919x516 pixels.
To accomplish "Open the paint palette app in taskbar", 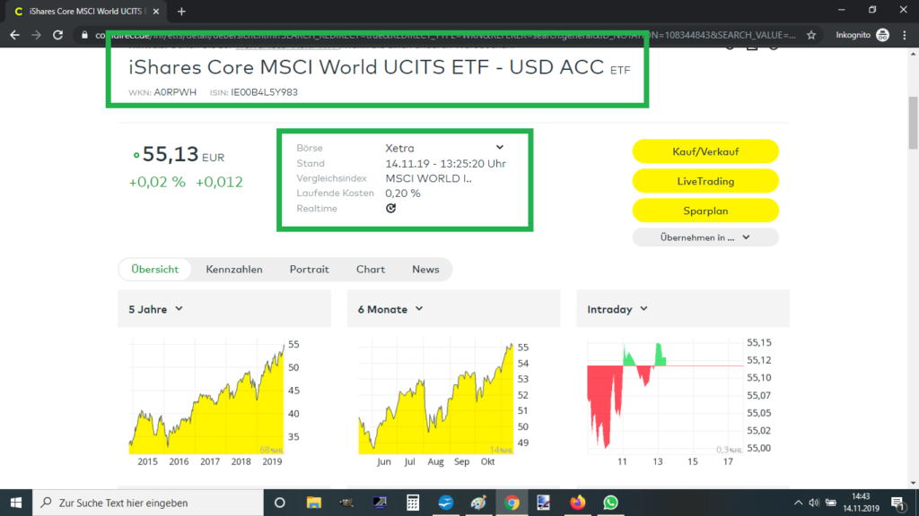I will (478, 503).
